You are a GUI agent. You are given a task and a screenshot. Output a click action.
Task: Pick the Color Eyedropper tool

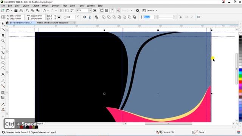[x=3, y=104]
